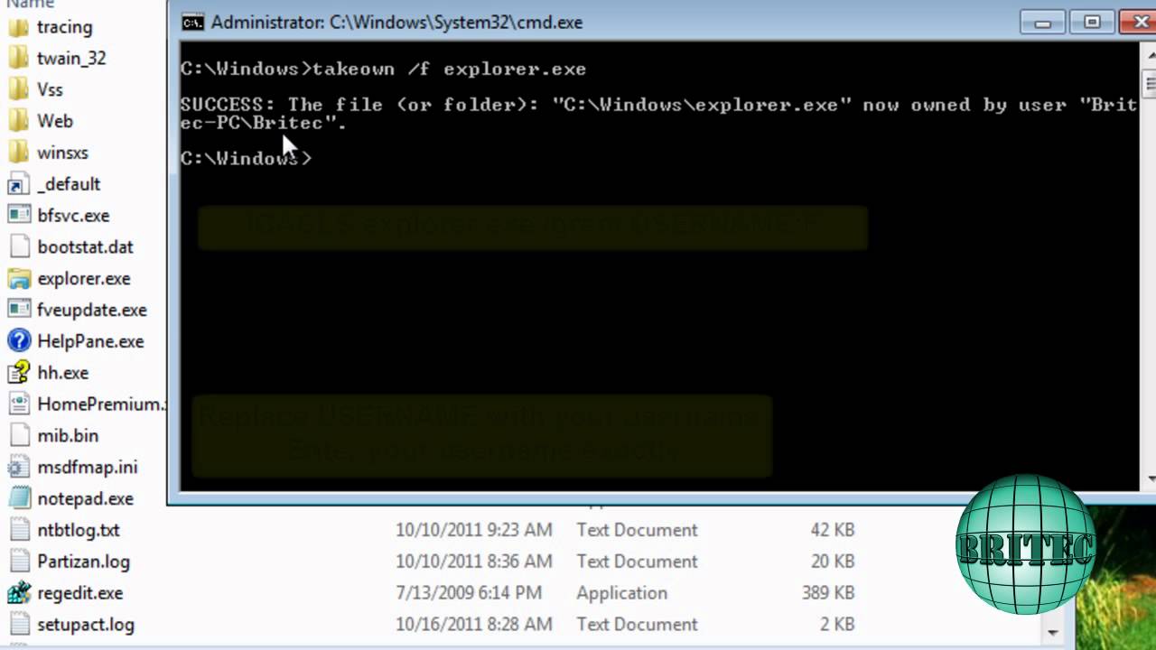
Task: Click the 10/10/2011 9:23 AM date cell
Action: [x=473, y=530]
